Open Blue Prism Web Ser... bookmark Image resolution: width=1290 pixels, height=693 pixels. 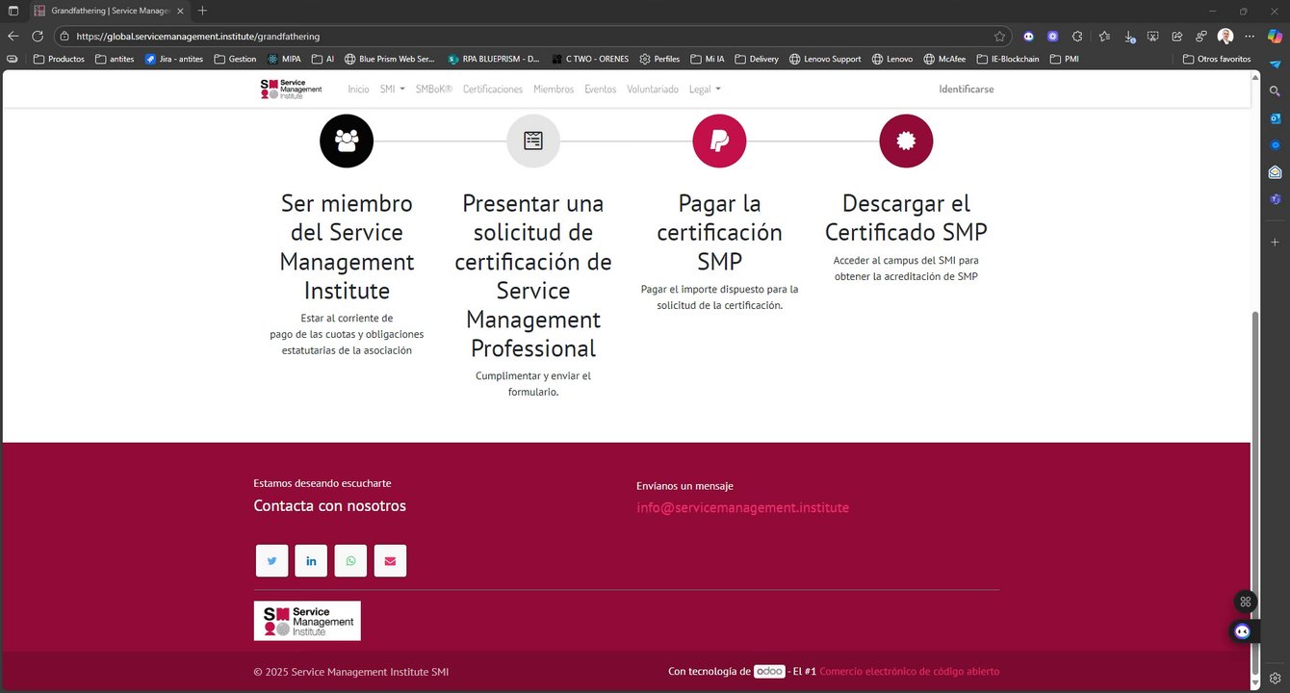[389, 59]
